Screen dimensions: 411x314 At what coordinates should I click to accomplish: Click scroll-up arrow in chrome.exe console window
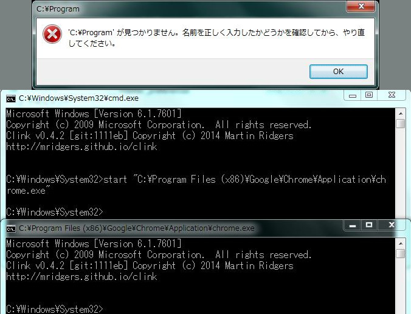click(x=401, y=244)
